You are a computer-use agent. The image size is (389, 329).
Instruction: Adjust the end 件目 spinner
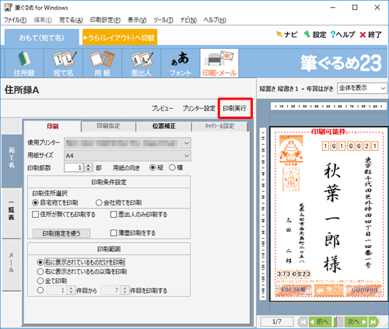pos(124,290)
